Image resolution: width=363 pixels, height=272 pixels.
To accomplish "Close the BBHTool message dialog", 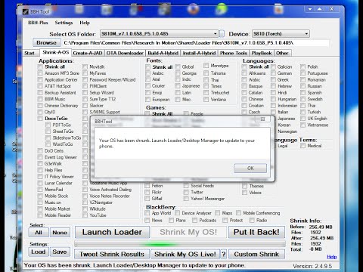I will (x=262, y=119).
